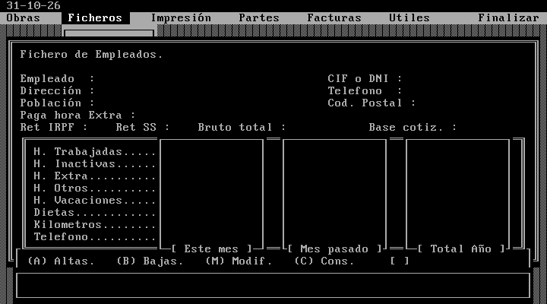547x304 pixels.
Task: Click the date 31-10-26
Action: coord(33,5)
